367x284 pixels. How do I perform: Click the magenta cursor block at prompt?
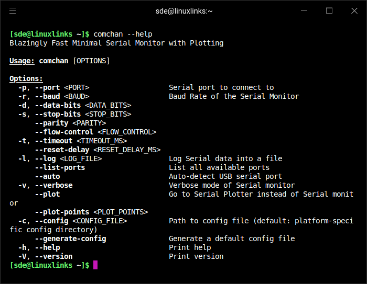[x=95, y=265]
